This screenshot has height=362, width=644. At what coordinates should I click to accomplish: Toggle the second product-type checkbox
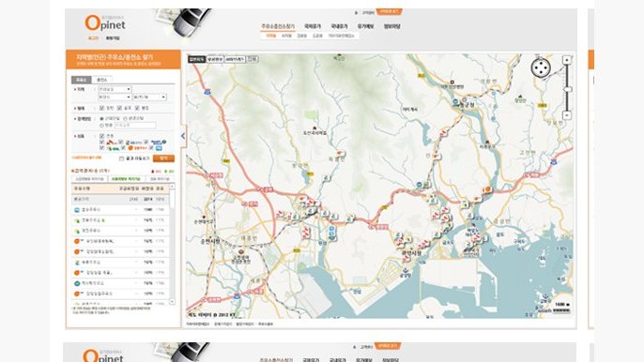coord(119,108)
